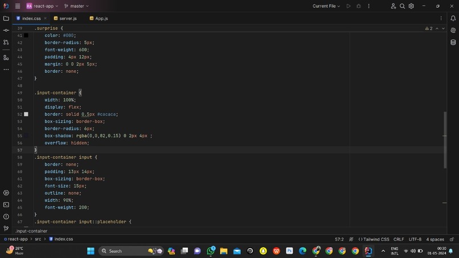
Task: Toggle read-only lock icon in status bar
Action: tap(452, 239)
